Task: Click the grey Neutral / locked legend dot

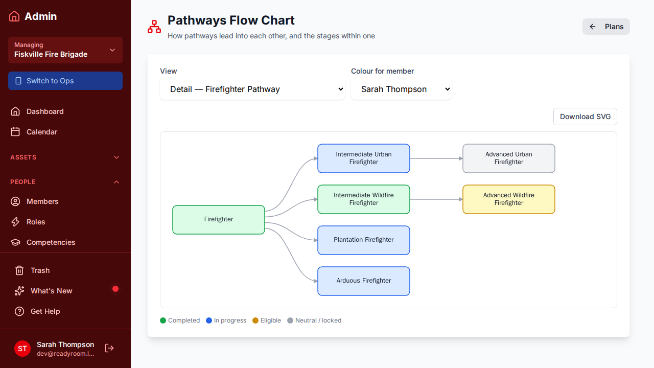Action: point(290,320)
